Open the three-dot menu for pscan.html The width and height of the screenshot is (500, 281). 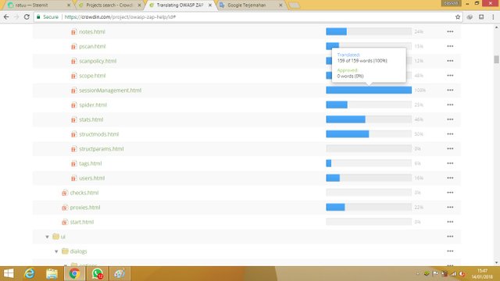tap(450, 46)
